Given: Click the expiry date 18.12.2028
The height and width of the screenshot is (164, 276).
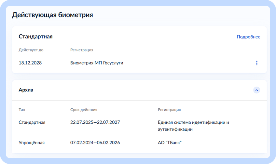Looking at the screenshot, I should pos(30,63).
